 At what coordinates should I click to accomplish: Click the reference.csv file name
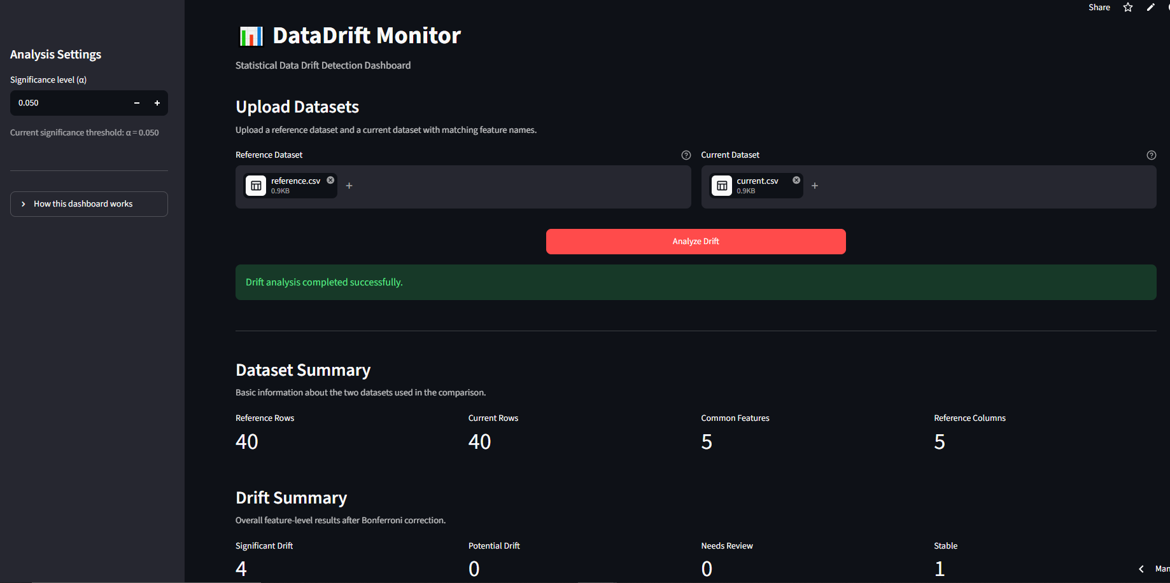coord(295,181)
